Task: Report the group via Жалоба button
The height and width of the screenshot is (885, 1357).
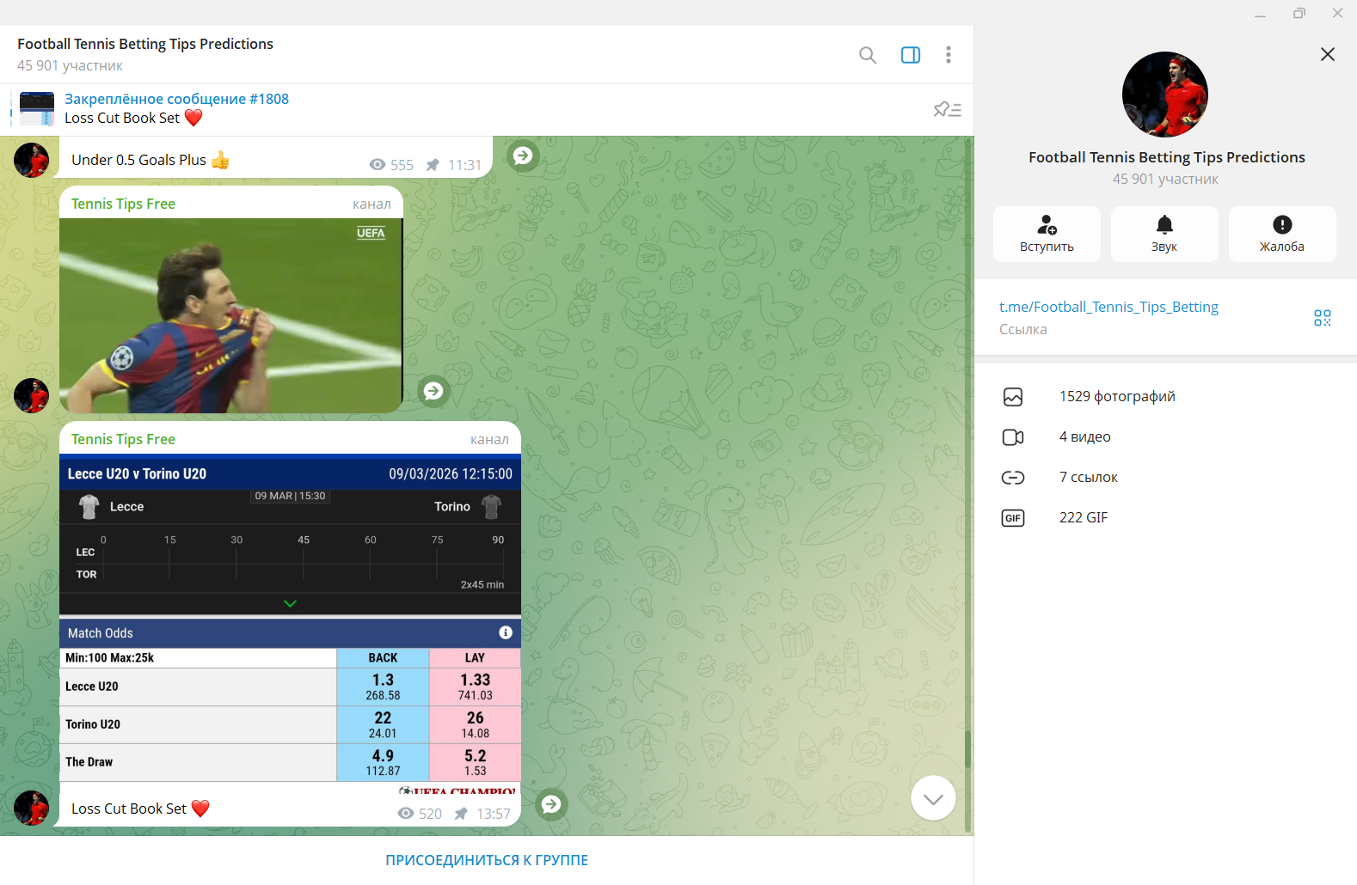Action: coord(1281,234)
